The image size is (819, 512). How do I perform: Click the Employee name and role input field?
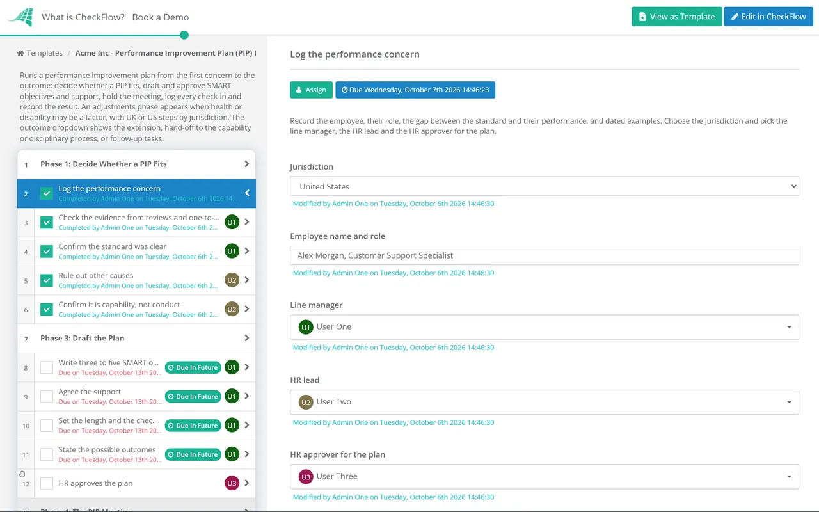pyautogui.click(x=545, y=255)
